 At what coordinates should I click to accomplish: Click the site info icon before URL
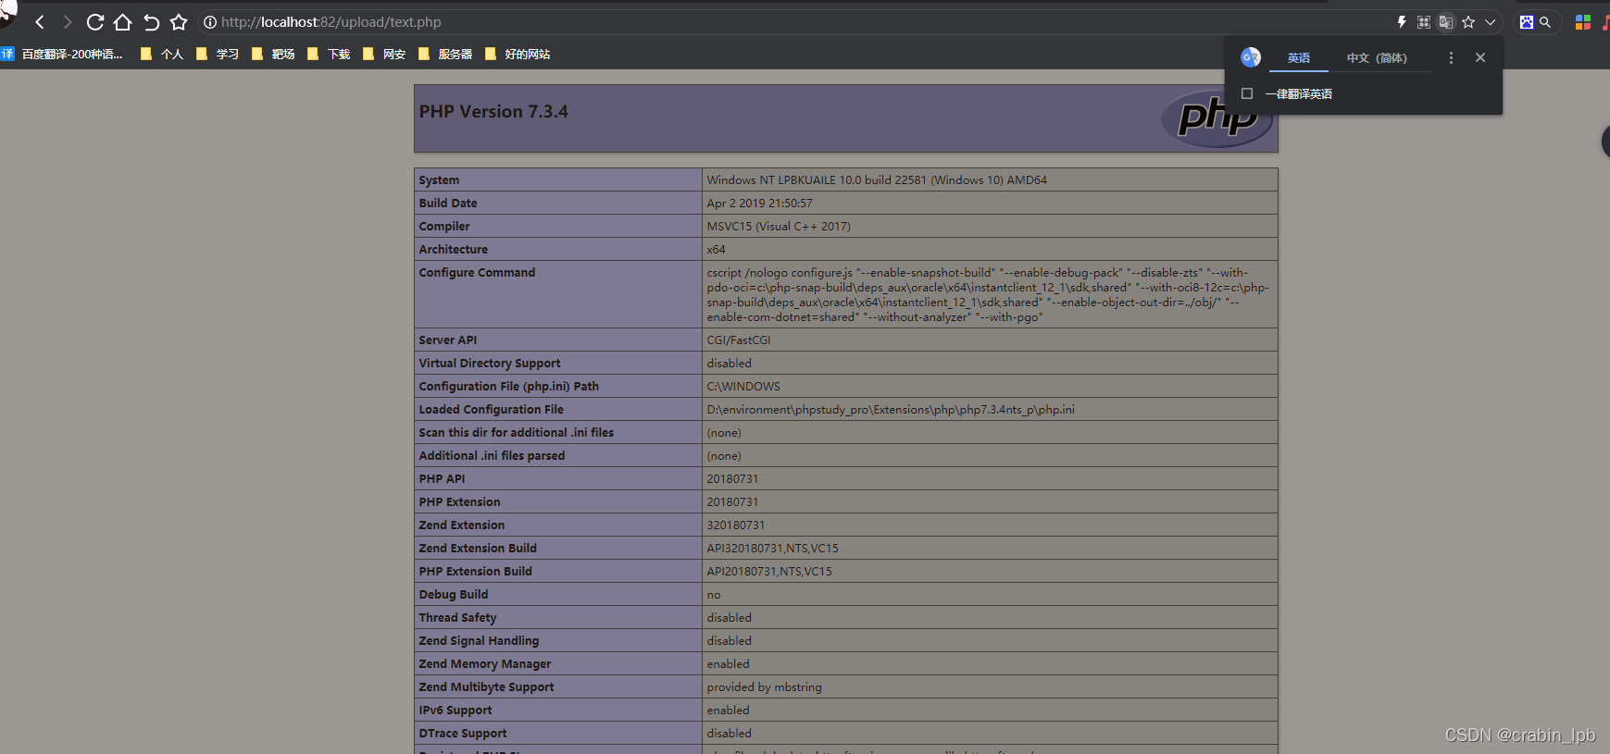click(x=210, y=22)
